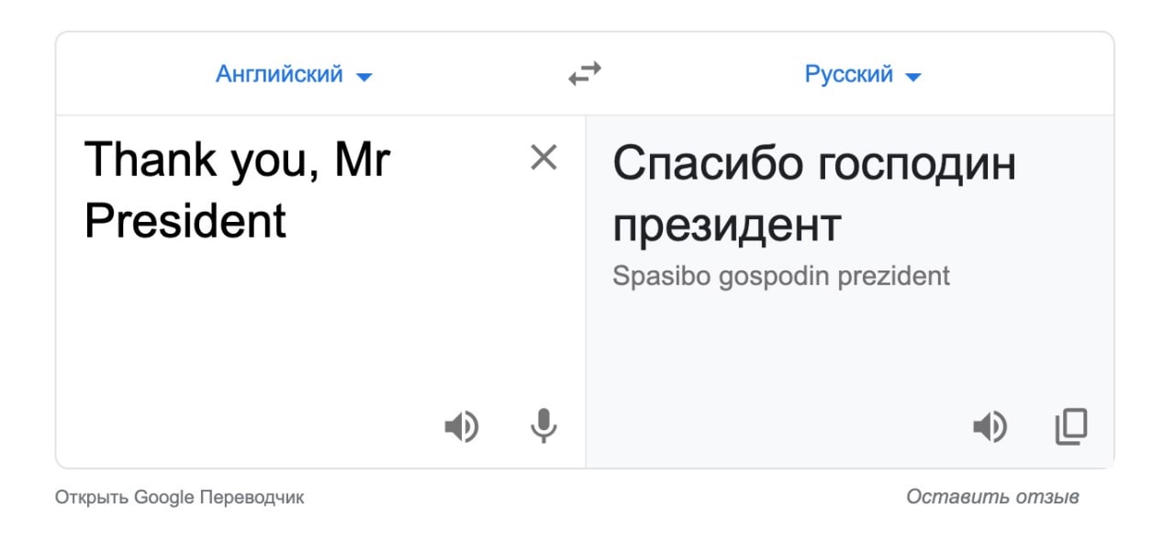Start voice input with the microphone
Screen dimensions: 1175x541
click(543, 426)
